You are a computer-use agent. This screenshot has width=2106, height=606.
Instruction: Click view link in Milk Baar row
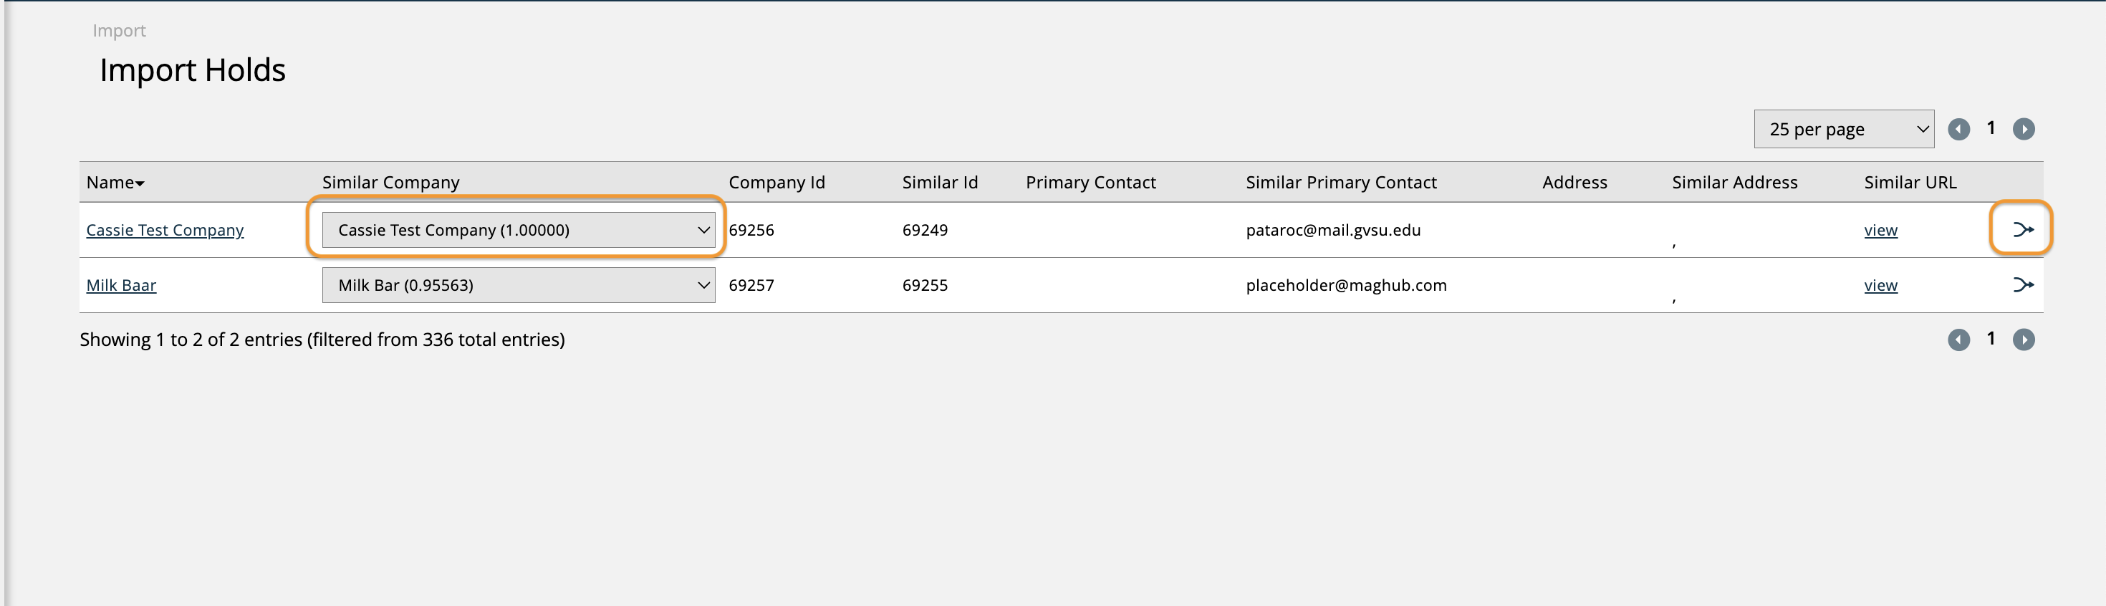[x=1880, y=285]
